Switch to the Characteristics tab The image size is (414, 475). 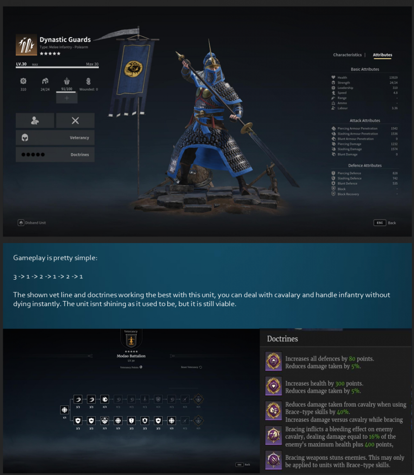click(x=347, y=55)
